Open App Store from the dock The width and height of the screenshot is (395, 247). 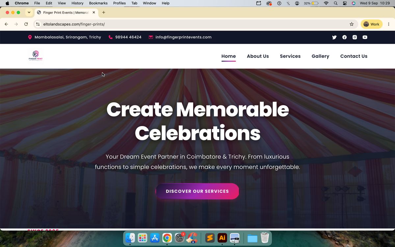pos(155,238)
